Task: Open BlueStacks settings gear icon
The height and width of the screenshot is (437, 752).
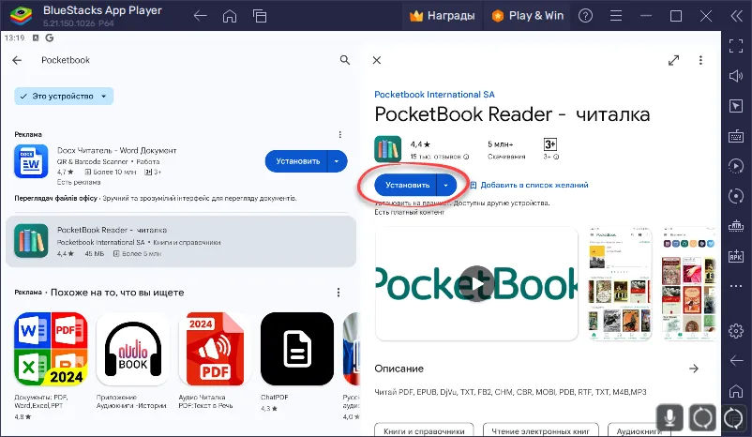Action: 736,330
